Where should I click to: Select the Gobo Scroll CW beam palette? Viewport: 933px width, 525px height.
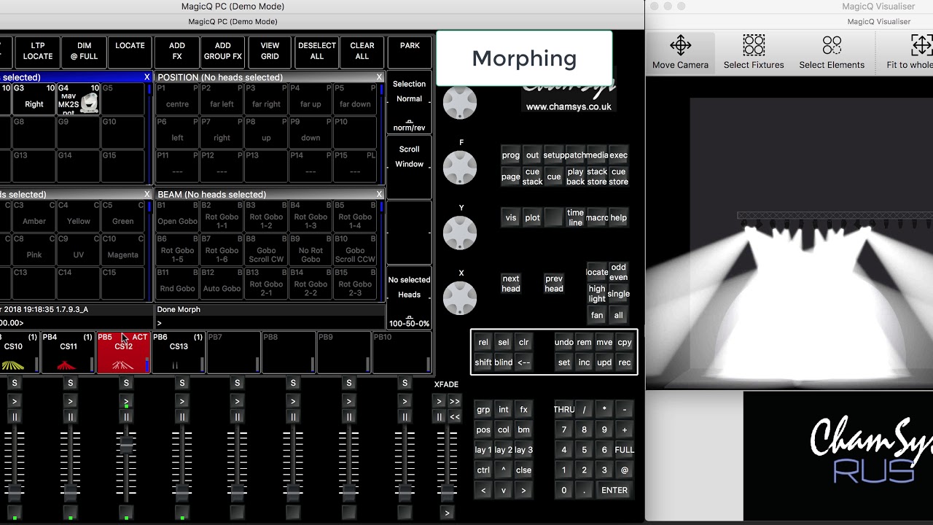tap(266, 249)
